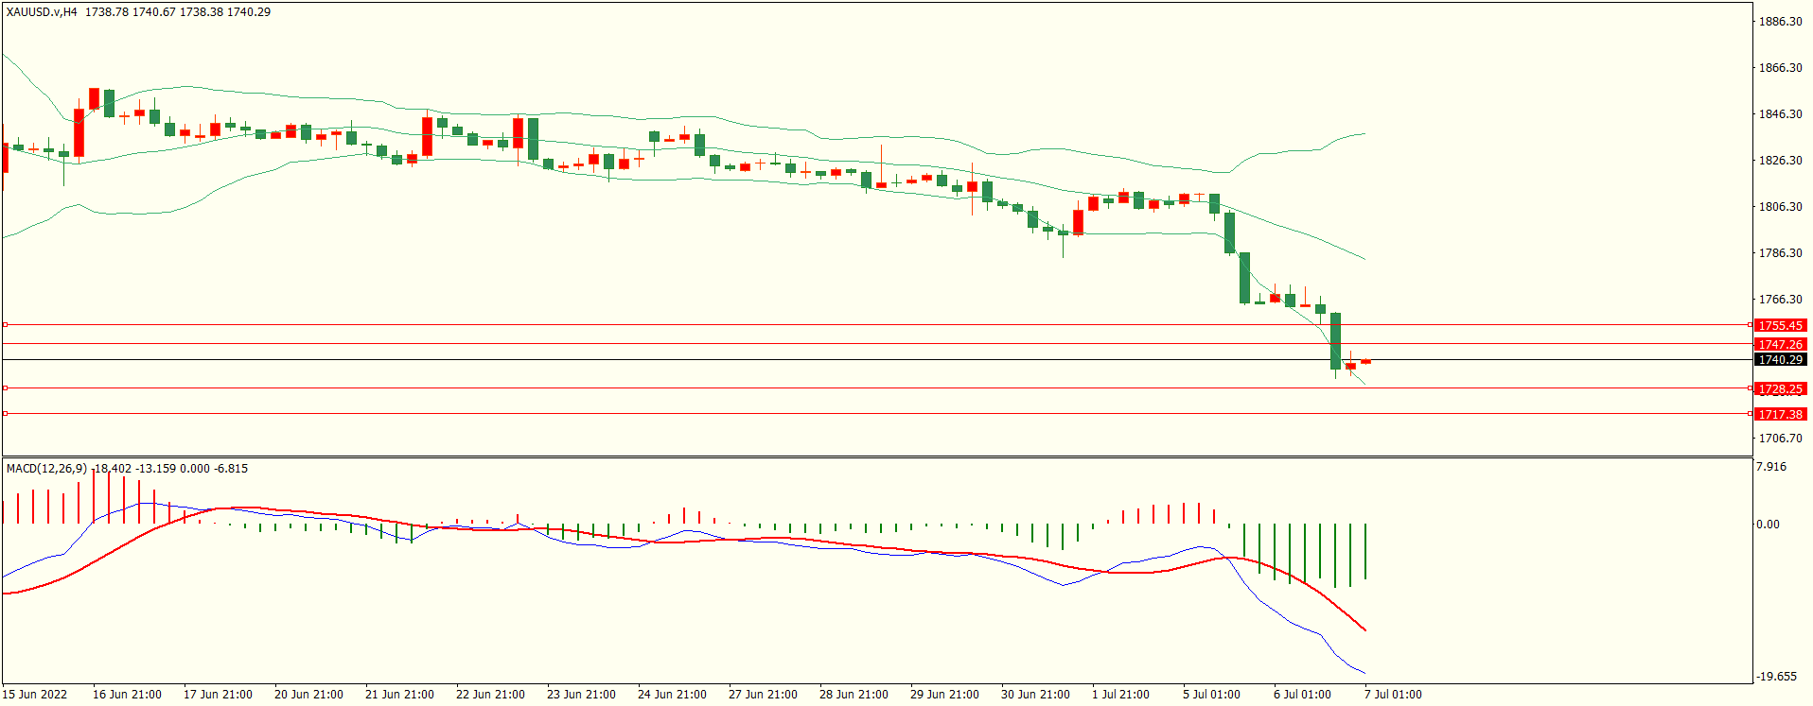Click the MACD scale value -19.655

click(x=1777, y=677)
